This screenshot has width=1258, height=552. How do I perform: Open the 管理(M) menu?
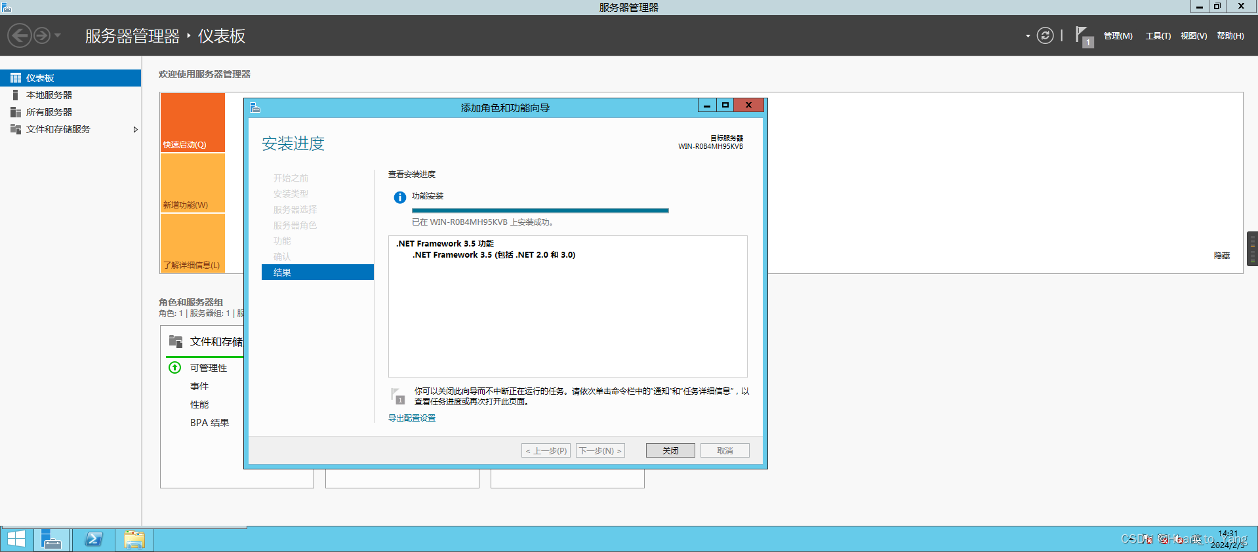click(1118, 36)
